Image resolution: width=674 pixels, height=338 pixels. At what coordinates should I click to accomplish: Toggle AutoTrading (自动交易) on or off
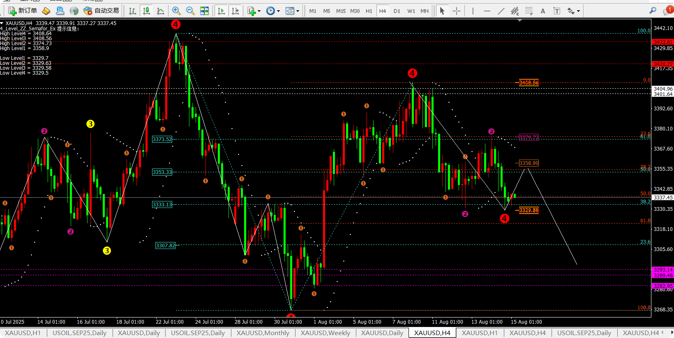101,11
